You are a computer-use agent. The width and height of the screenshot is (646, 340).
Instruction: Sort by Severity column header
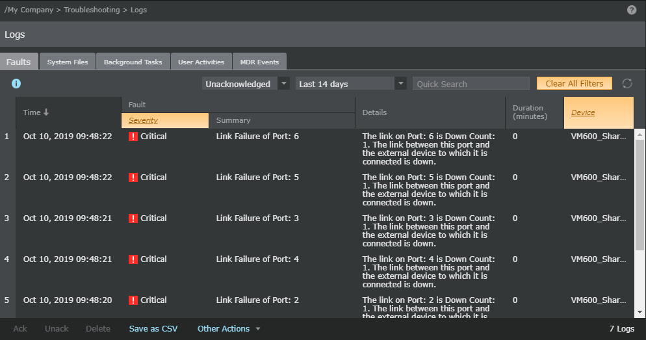pos(143,120)
